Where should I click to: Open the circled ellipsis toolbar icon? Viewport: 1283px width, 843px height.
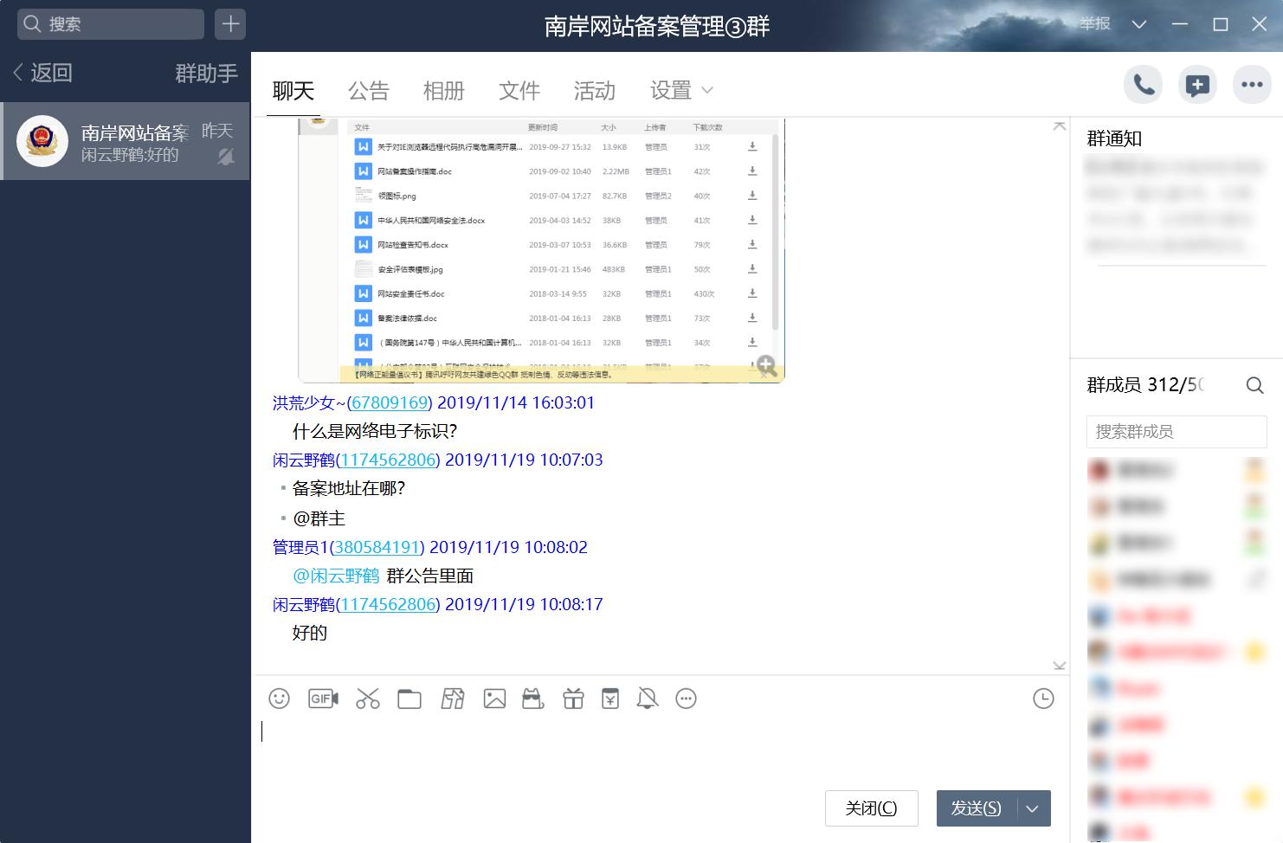coord(686,698)
